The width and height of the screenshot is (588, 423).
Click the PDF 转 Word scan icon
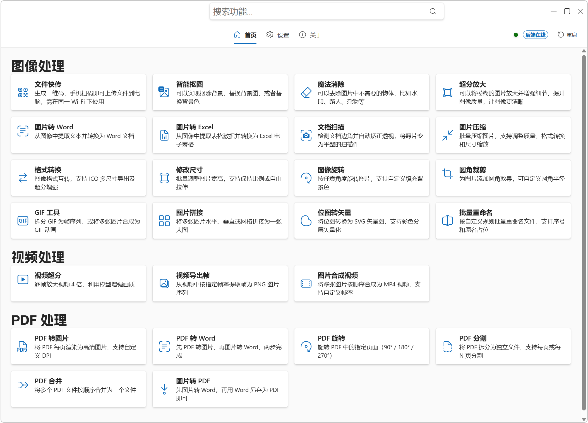[x=164, y=346]
